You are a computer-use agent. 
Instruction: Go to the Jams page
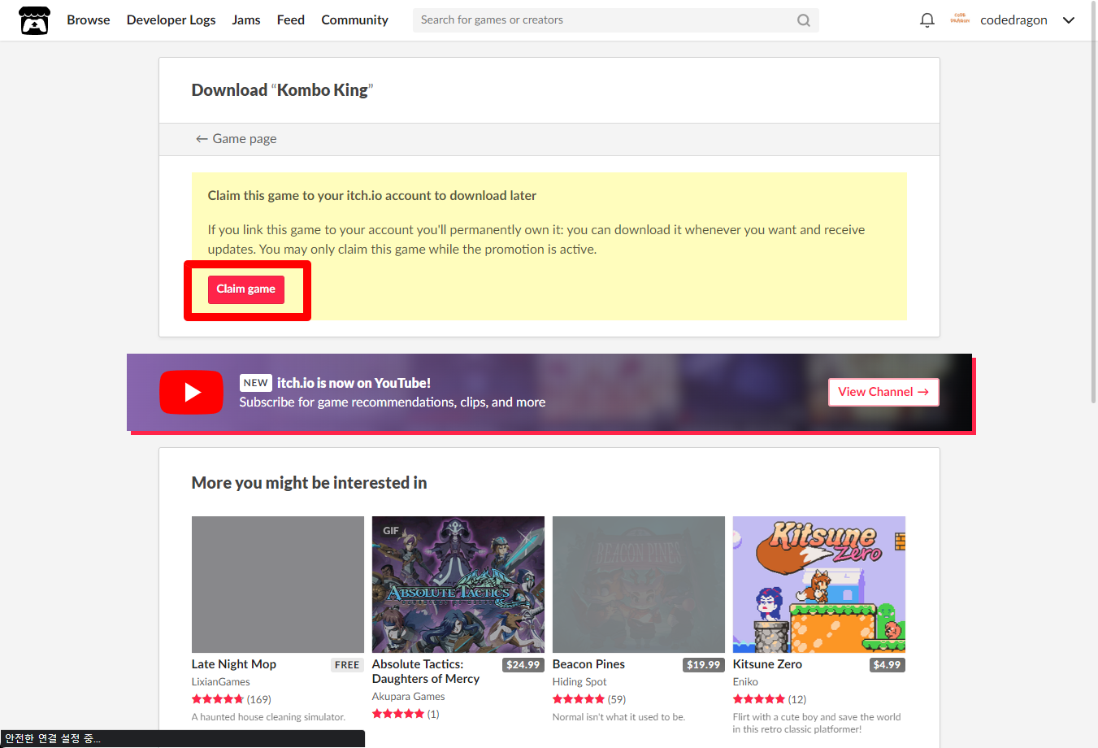click(x=246, y=20)
